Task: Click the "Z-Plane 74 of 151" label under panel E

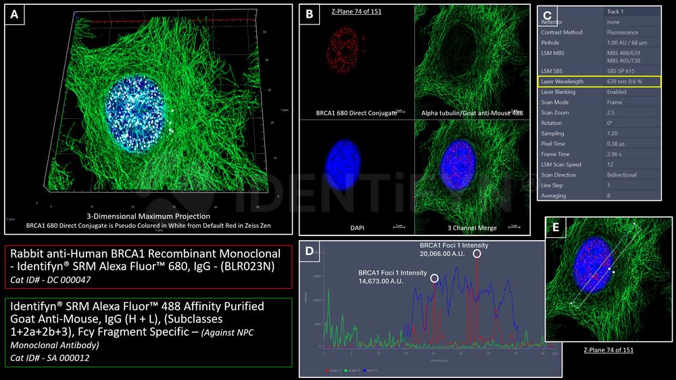Action: [x=608, y=350]
